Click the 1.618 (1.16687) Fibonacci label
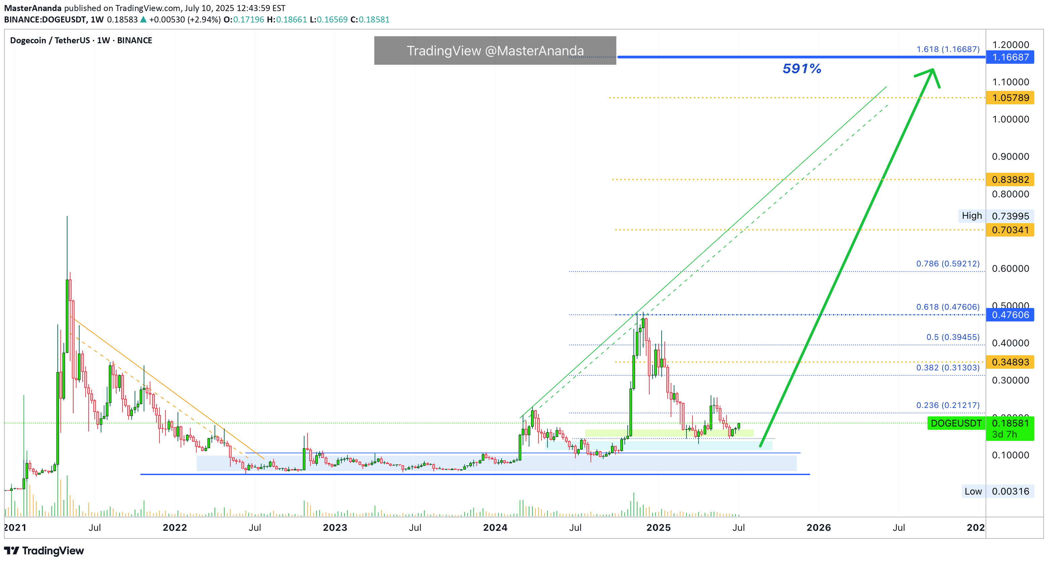This screenshot has width=1048, height=563. click(x=948, y=49)
